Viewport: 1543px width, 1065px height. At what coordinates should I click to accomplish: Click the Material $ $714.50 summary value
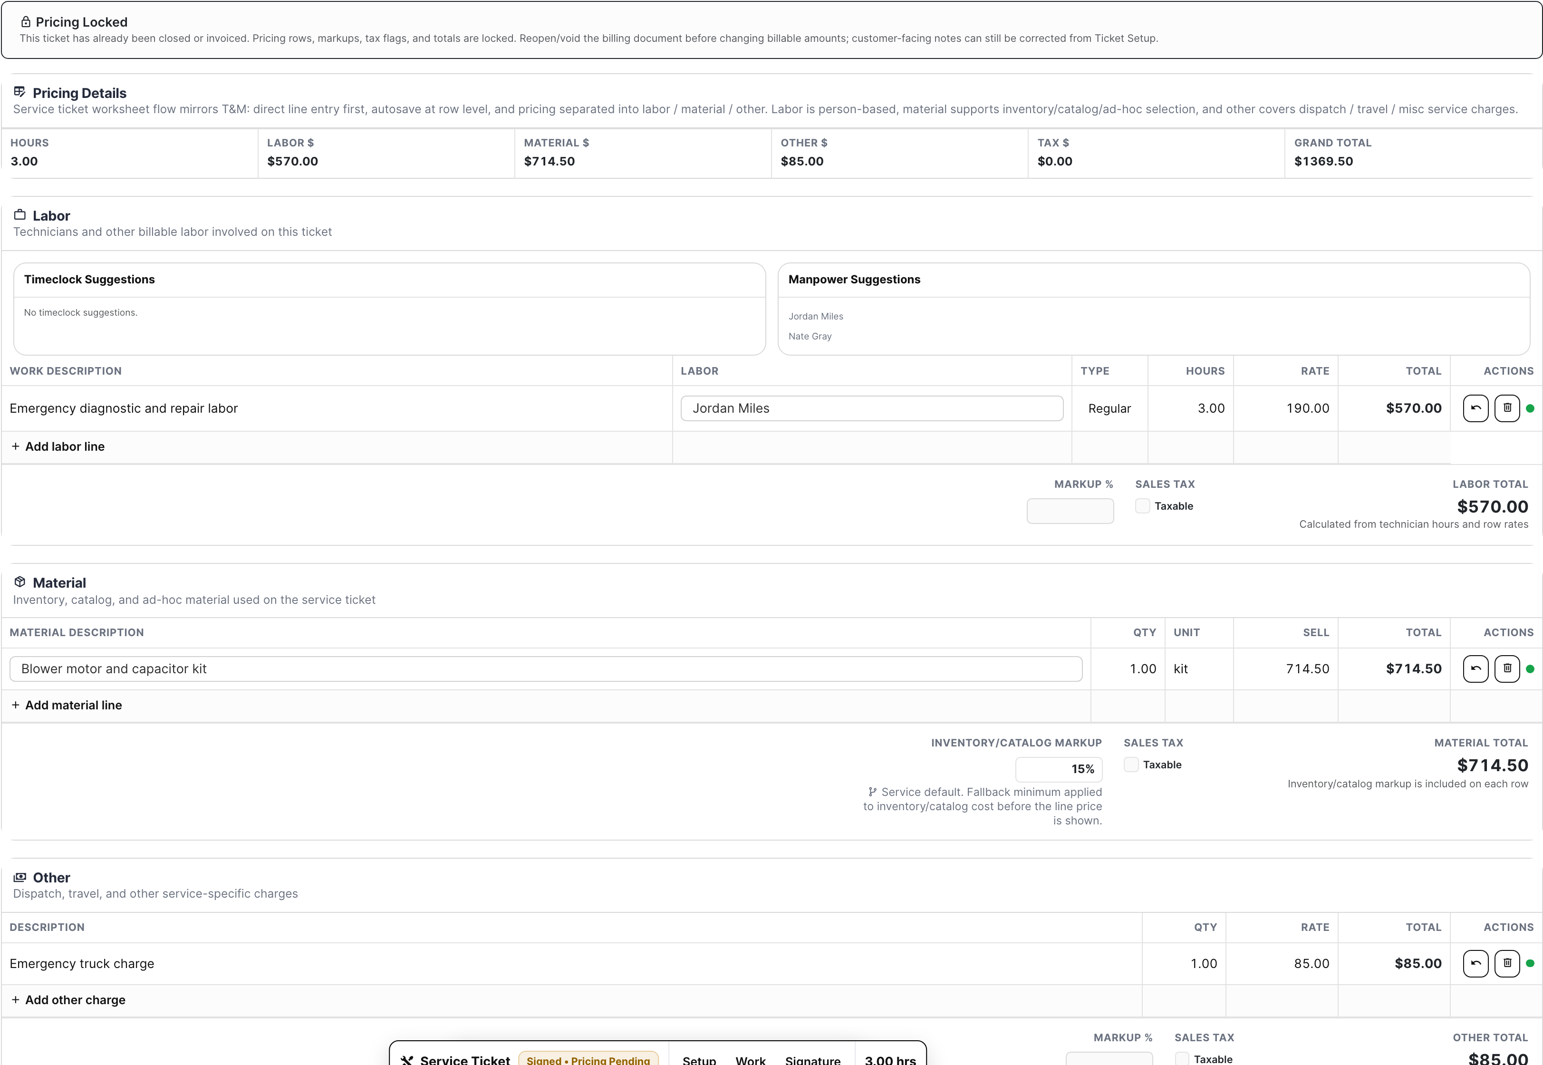[x=549, y=161]
